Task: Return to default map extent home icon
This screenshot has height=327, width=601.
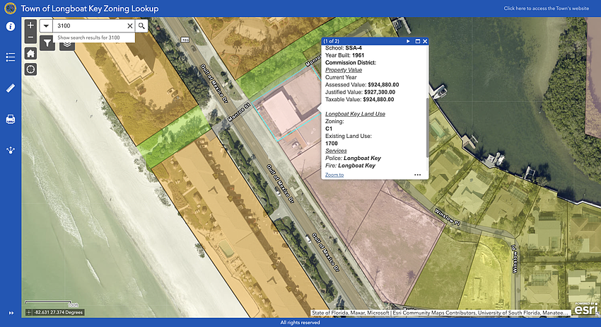Action: point(30,53)
